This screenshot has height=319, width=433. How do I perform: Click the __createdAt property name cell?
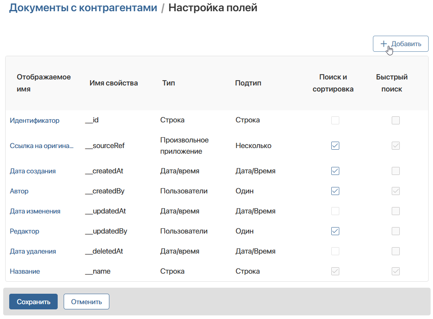104,171
